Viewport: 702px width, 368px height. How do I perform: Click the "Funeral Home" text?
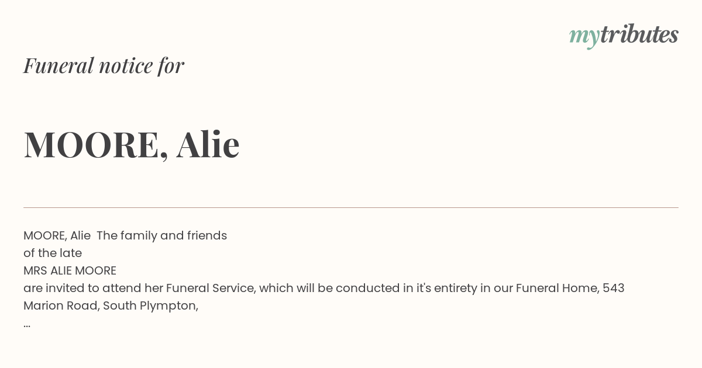click(557, 288)
